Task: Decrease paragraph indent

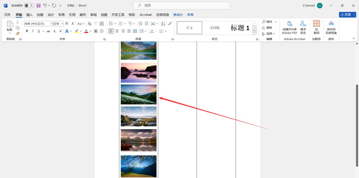Action: click(140, 23)
